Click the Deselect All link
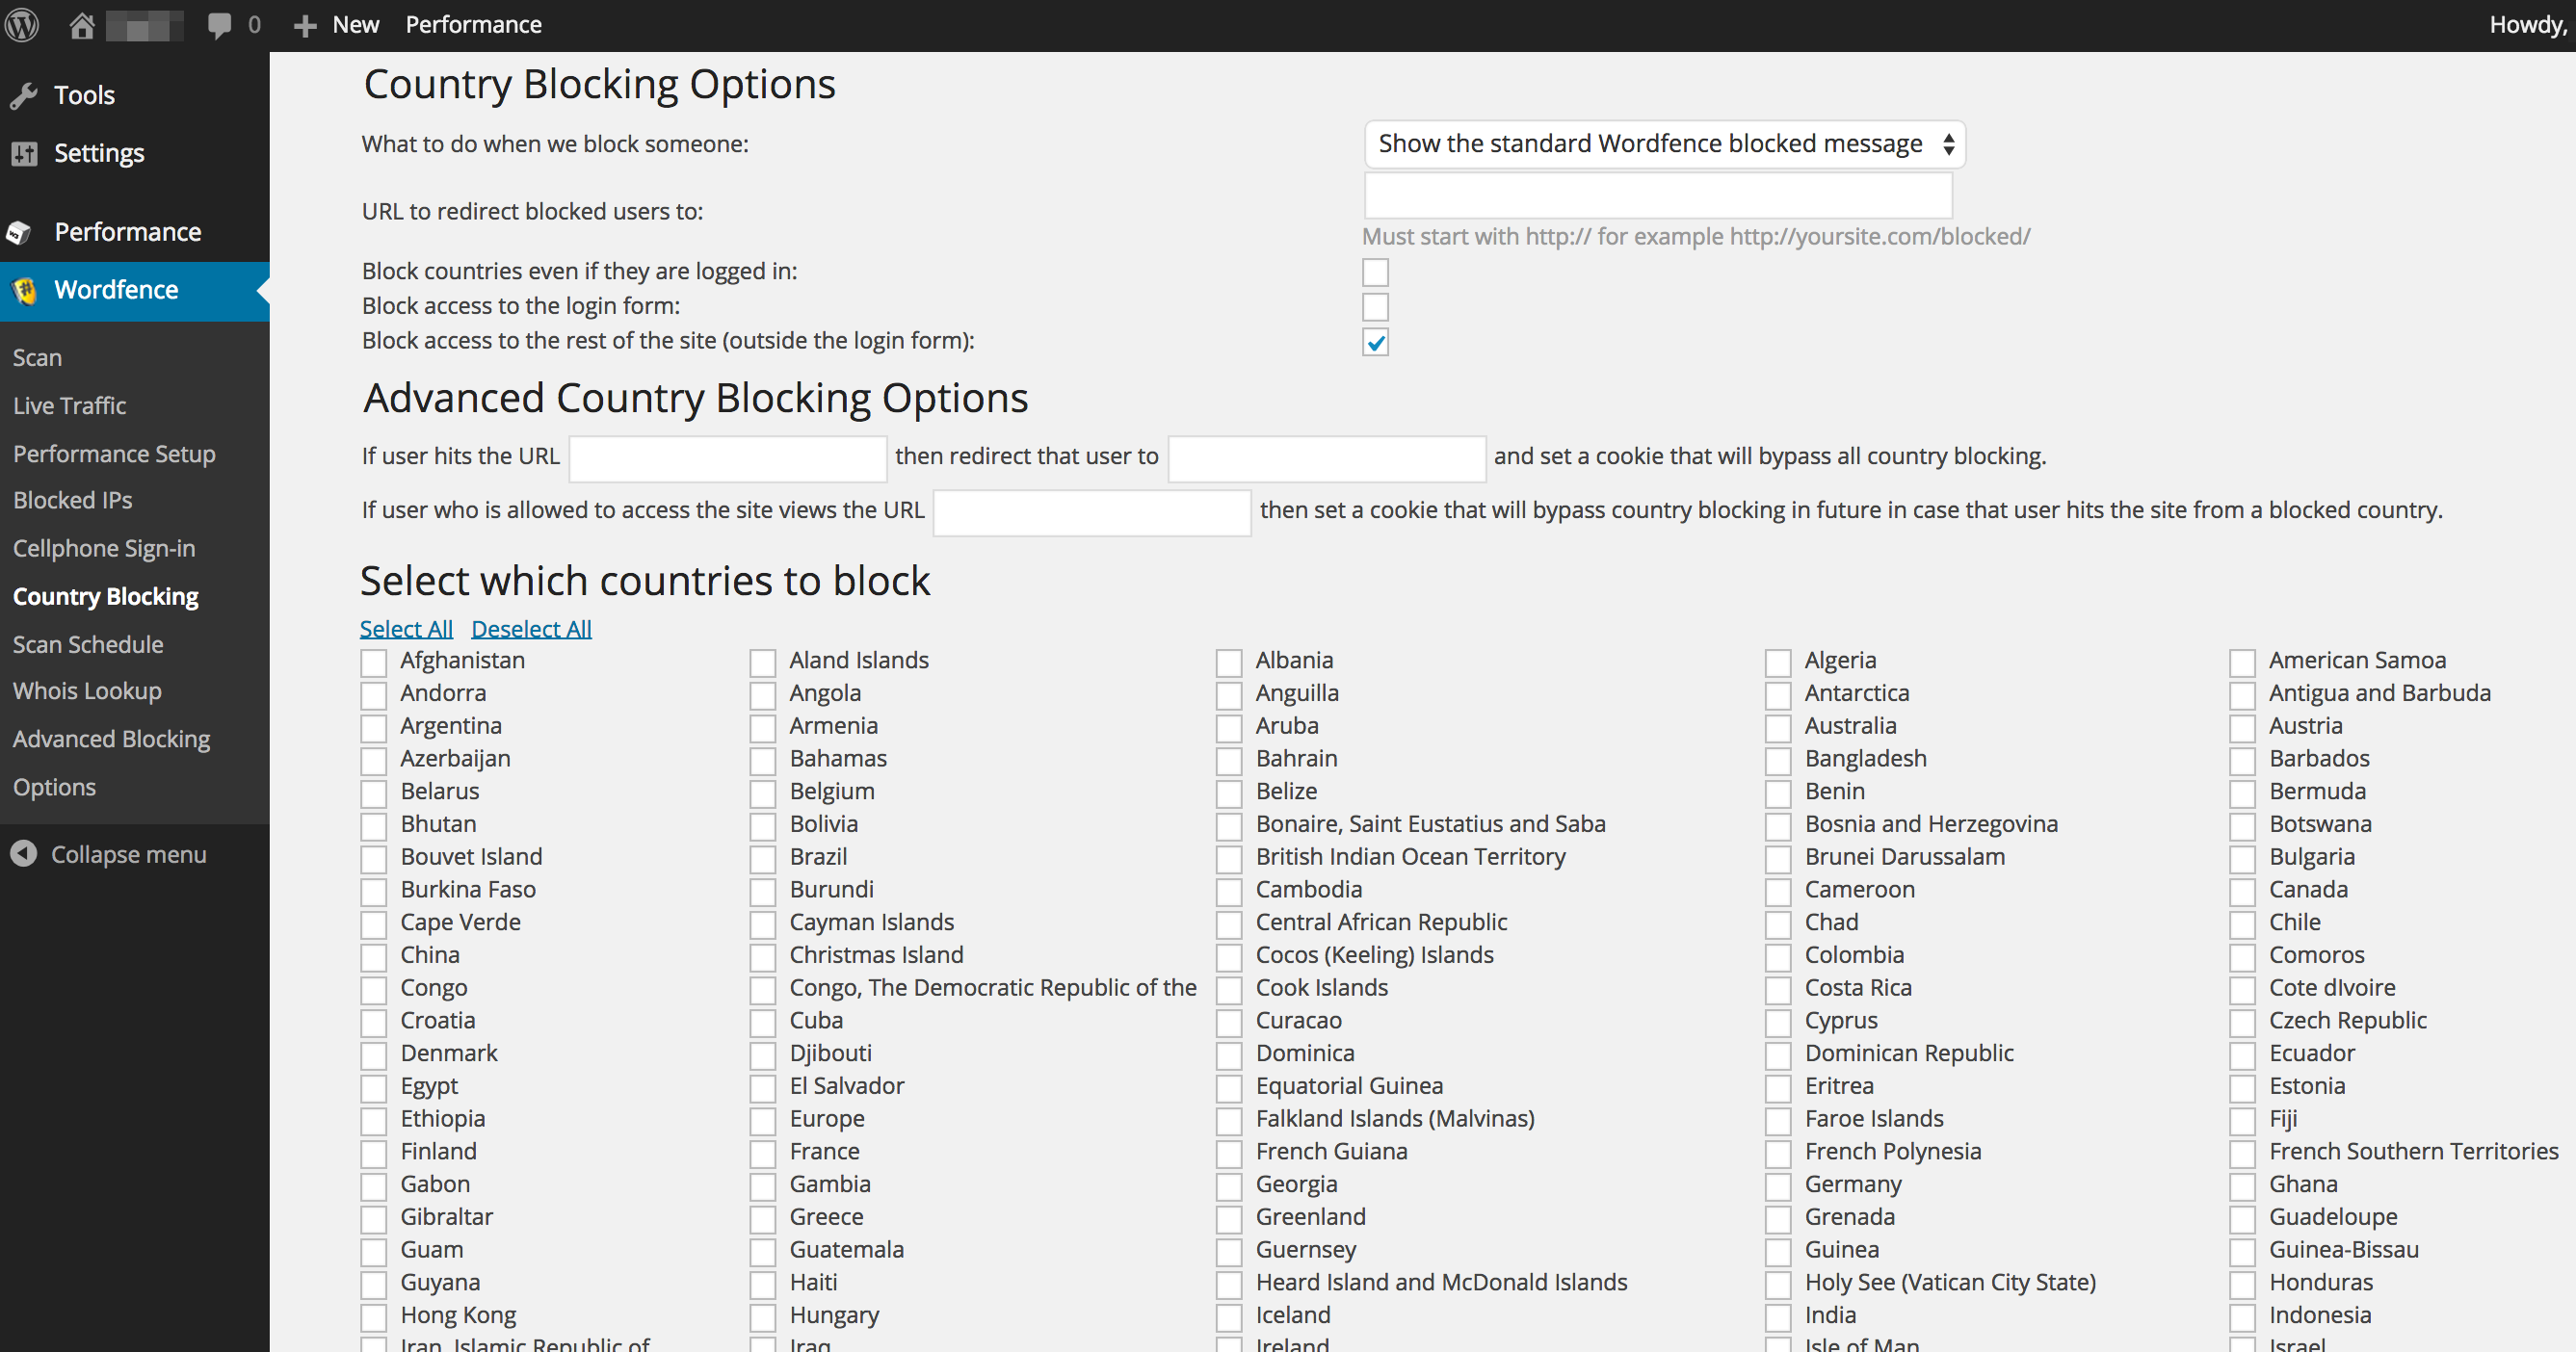The height and width of the screenshot is (1352, 2576). pos(531,630)
